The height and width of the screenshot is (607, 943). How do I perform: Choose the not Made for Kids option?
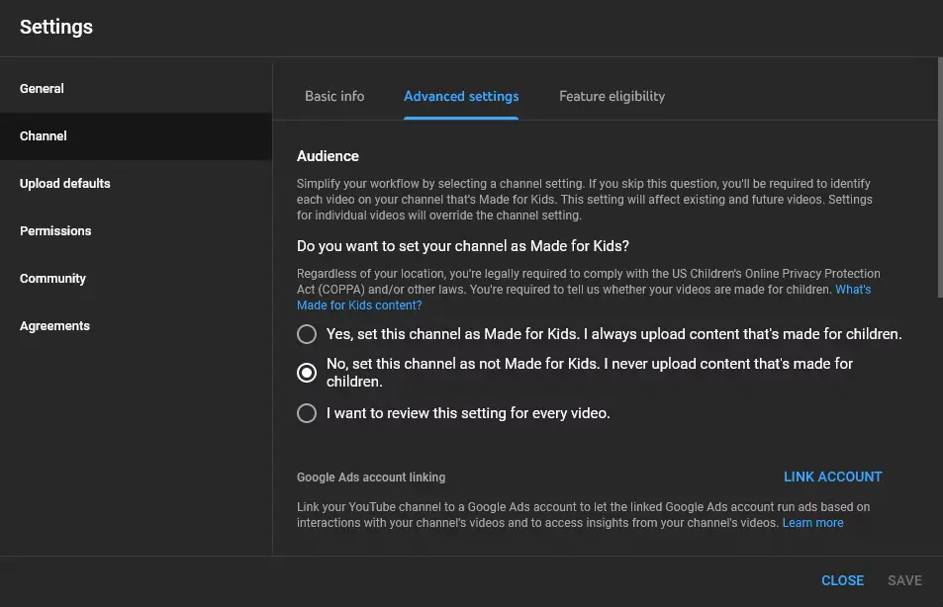307,373
